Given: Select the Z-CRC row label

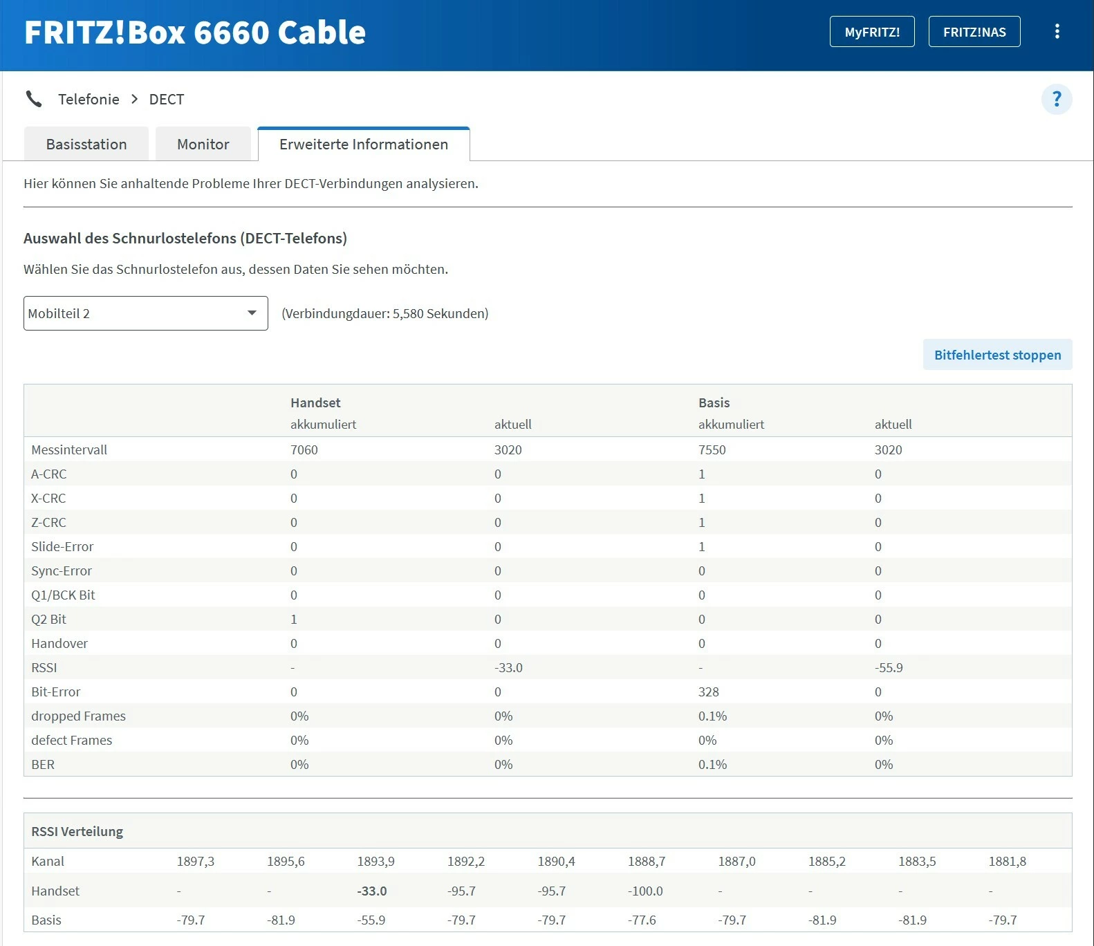Looking at the screenshot, I should 48,522.
